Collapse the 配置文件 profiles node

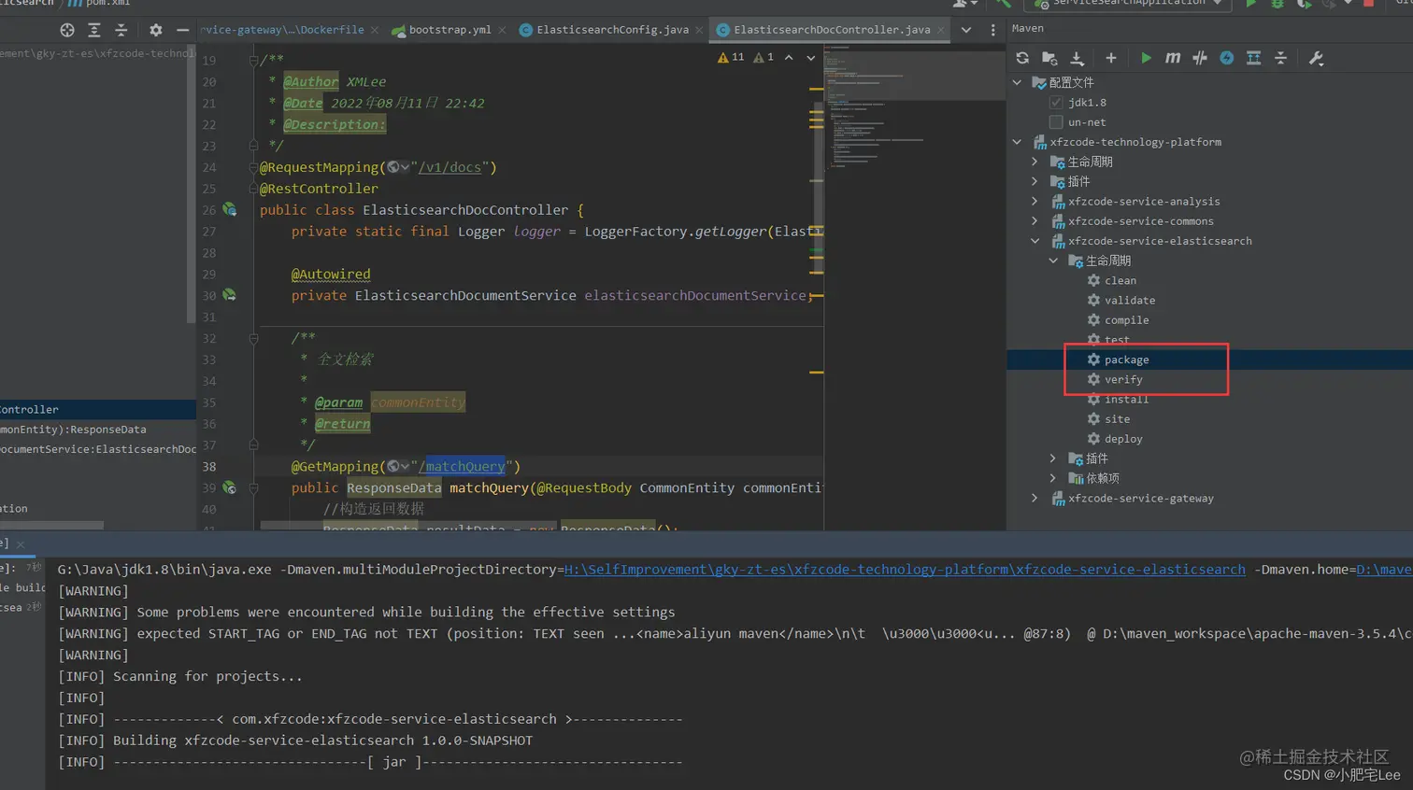click(x=1018, y=83)
